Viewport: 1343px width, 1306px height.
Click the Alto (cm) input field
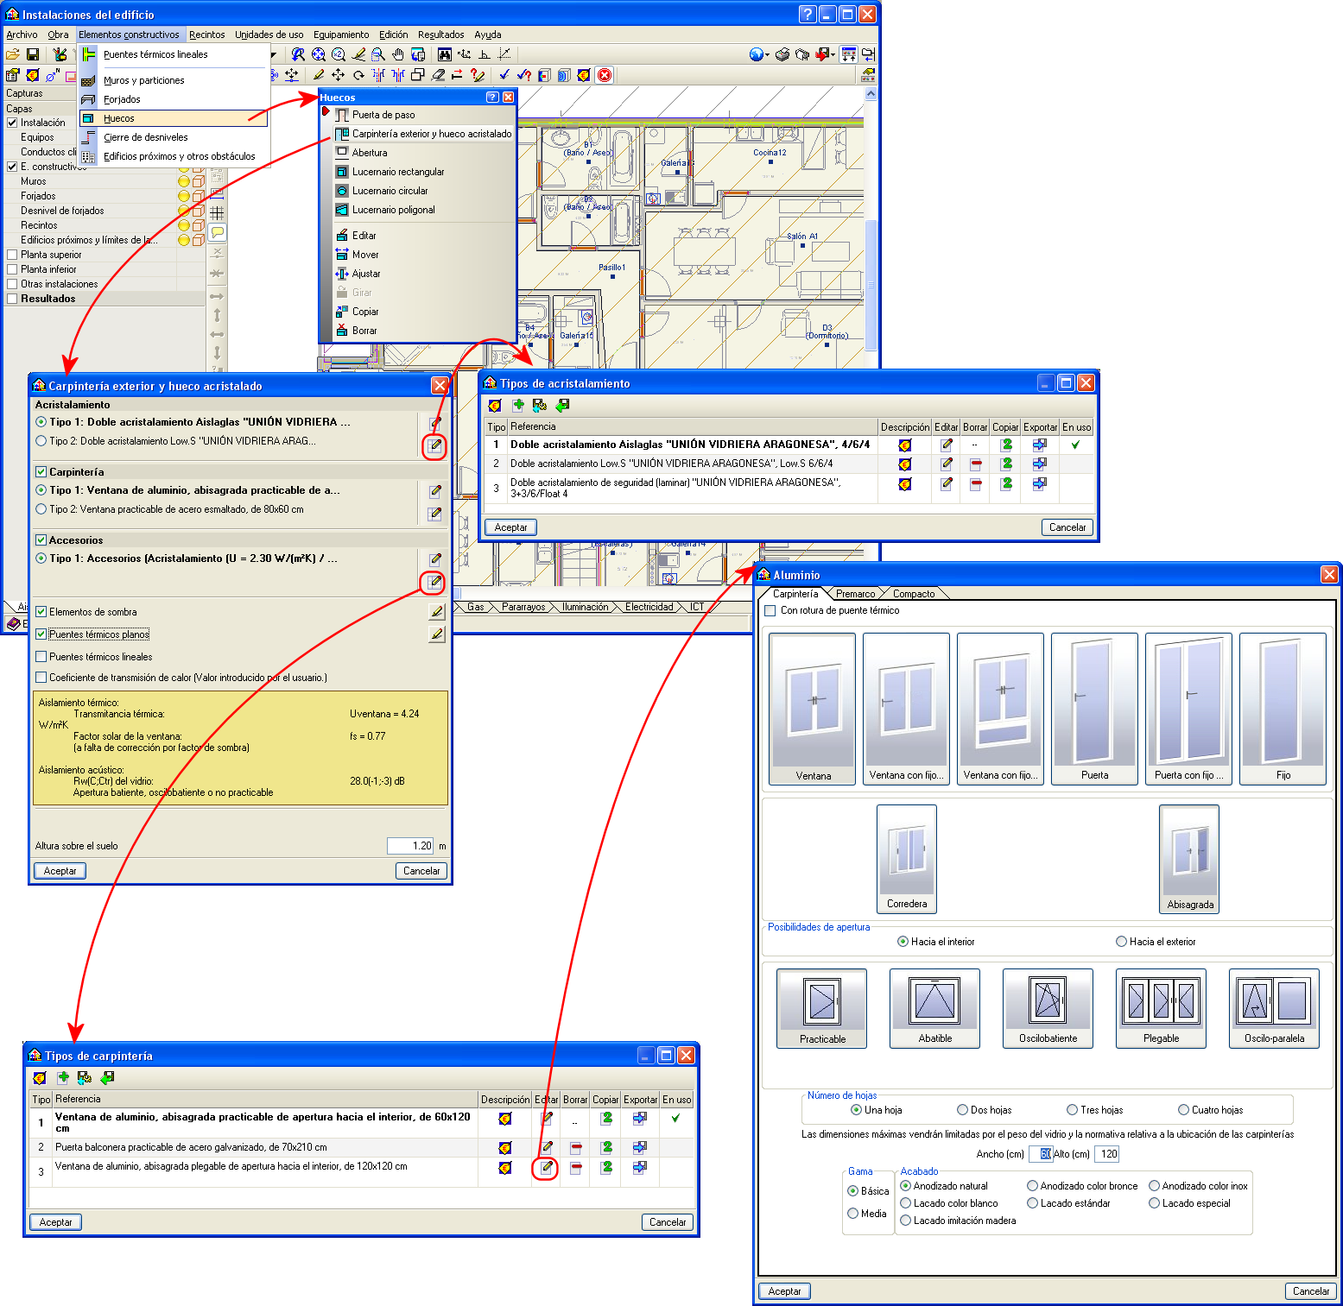pos(1107,1154)
